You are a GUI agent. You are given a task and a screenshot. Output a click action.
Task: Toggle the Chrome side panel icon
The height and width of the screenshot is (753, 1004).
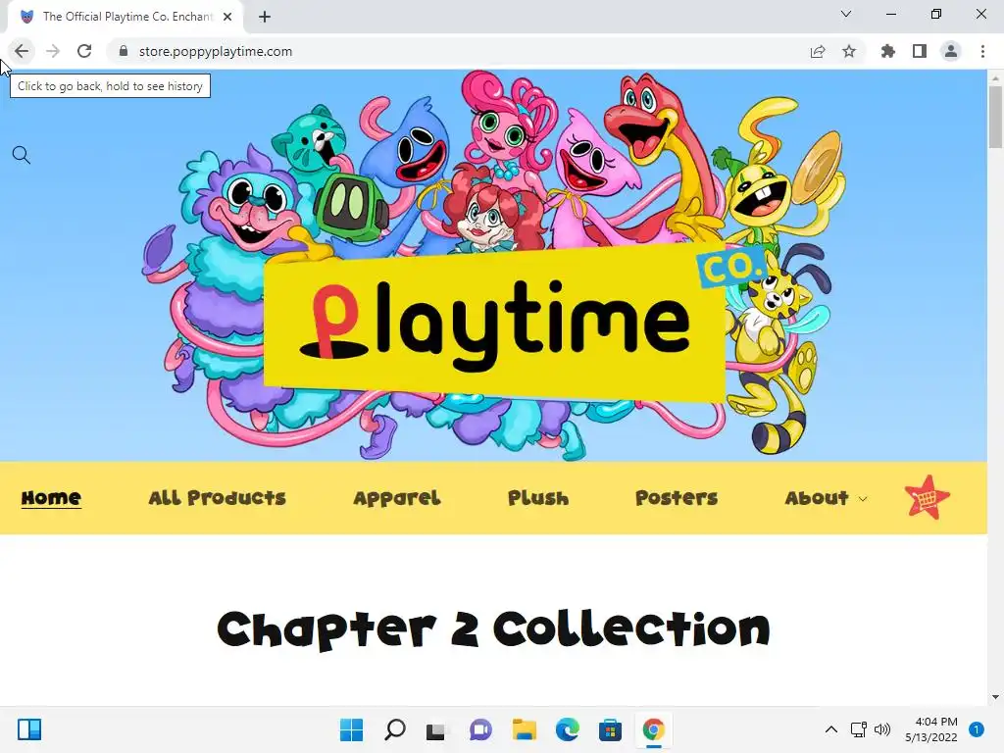[920, 51]
